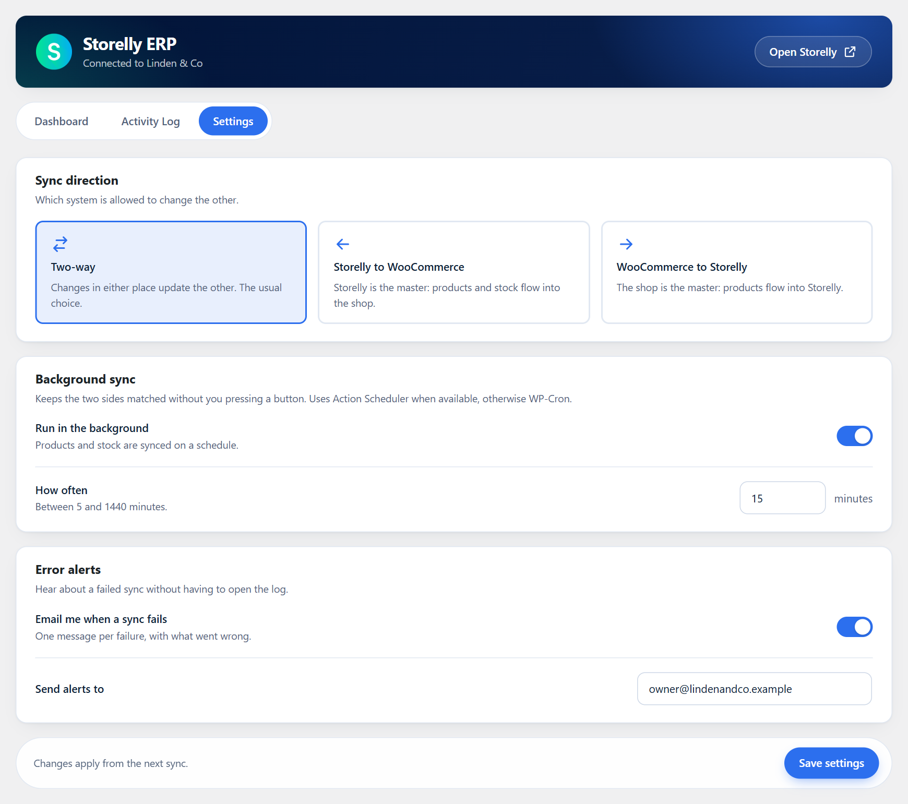Switch to the Activity Log tab
908x804 pixels.
[x=151, y=121]
